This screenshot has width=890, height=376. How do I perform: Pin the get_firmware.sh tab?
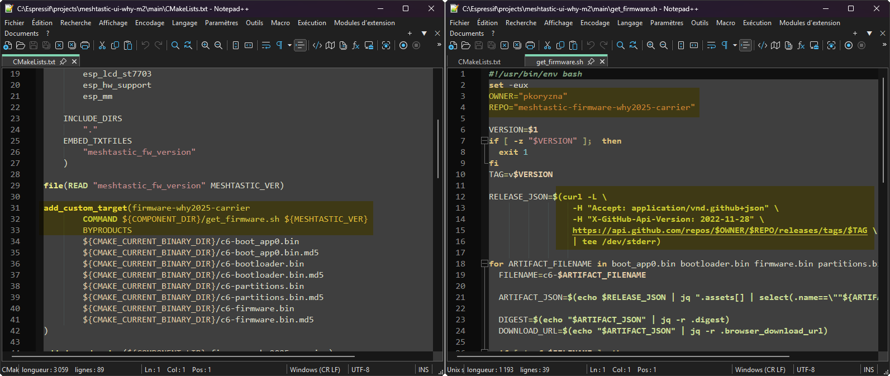point(591,61)
